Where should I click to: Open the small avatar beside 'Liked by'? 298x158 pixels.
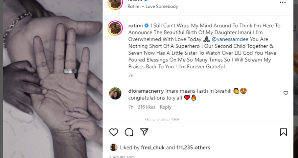[113, 147]
